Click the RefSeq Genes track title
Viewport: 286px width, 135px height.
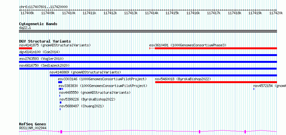pos(33,124)
